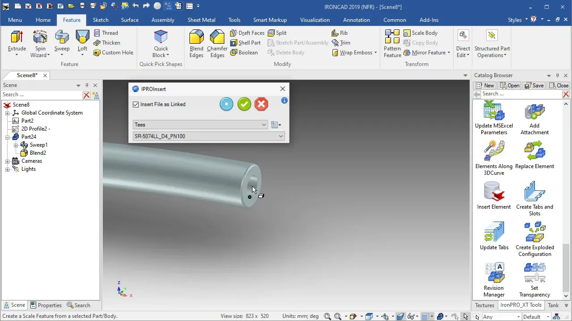Select the Chamfer Edges tool
Viewport: 572px width, 321px height.
click(217, 44)
